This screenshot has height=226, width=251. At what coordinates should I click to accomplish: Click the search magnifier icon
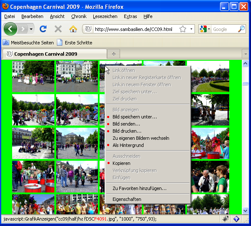(241, 29)
